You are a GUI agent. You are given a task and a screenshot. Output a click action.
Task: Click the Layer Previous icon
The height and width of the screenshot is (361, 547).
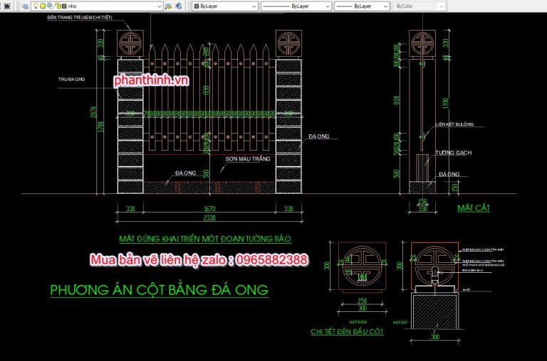[179, 6]
